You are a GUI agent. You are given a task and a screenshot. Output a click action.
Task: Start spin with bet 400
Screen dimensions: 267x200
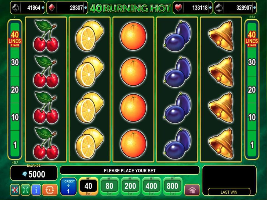pyautogui.click(x=151, y=186)
